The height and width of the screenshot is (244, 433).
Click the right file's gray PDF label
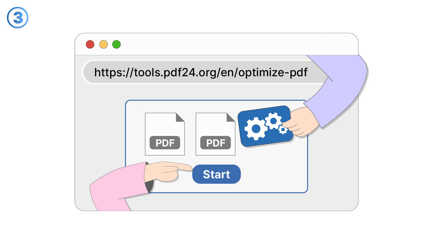[x=216, y=143]
